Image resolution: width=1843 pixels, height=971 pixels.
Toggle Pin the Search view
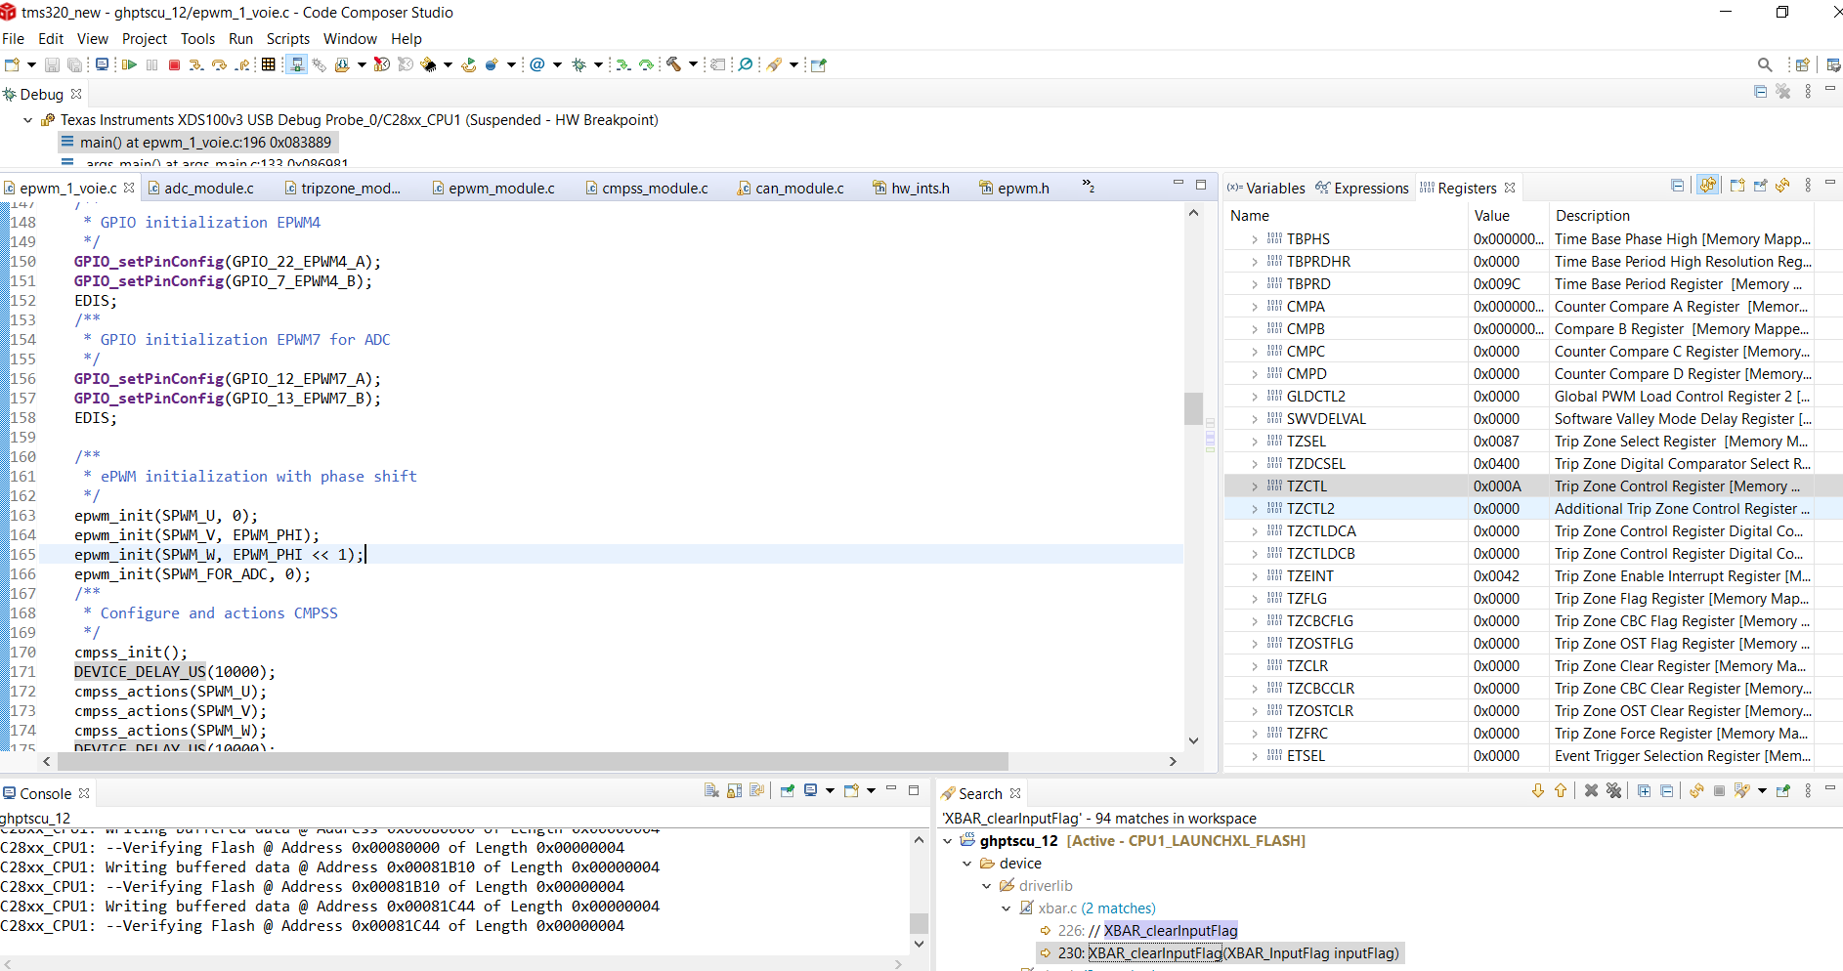pyautogui.click(x=1782, y=791)
